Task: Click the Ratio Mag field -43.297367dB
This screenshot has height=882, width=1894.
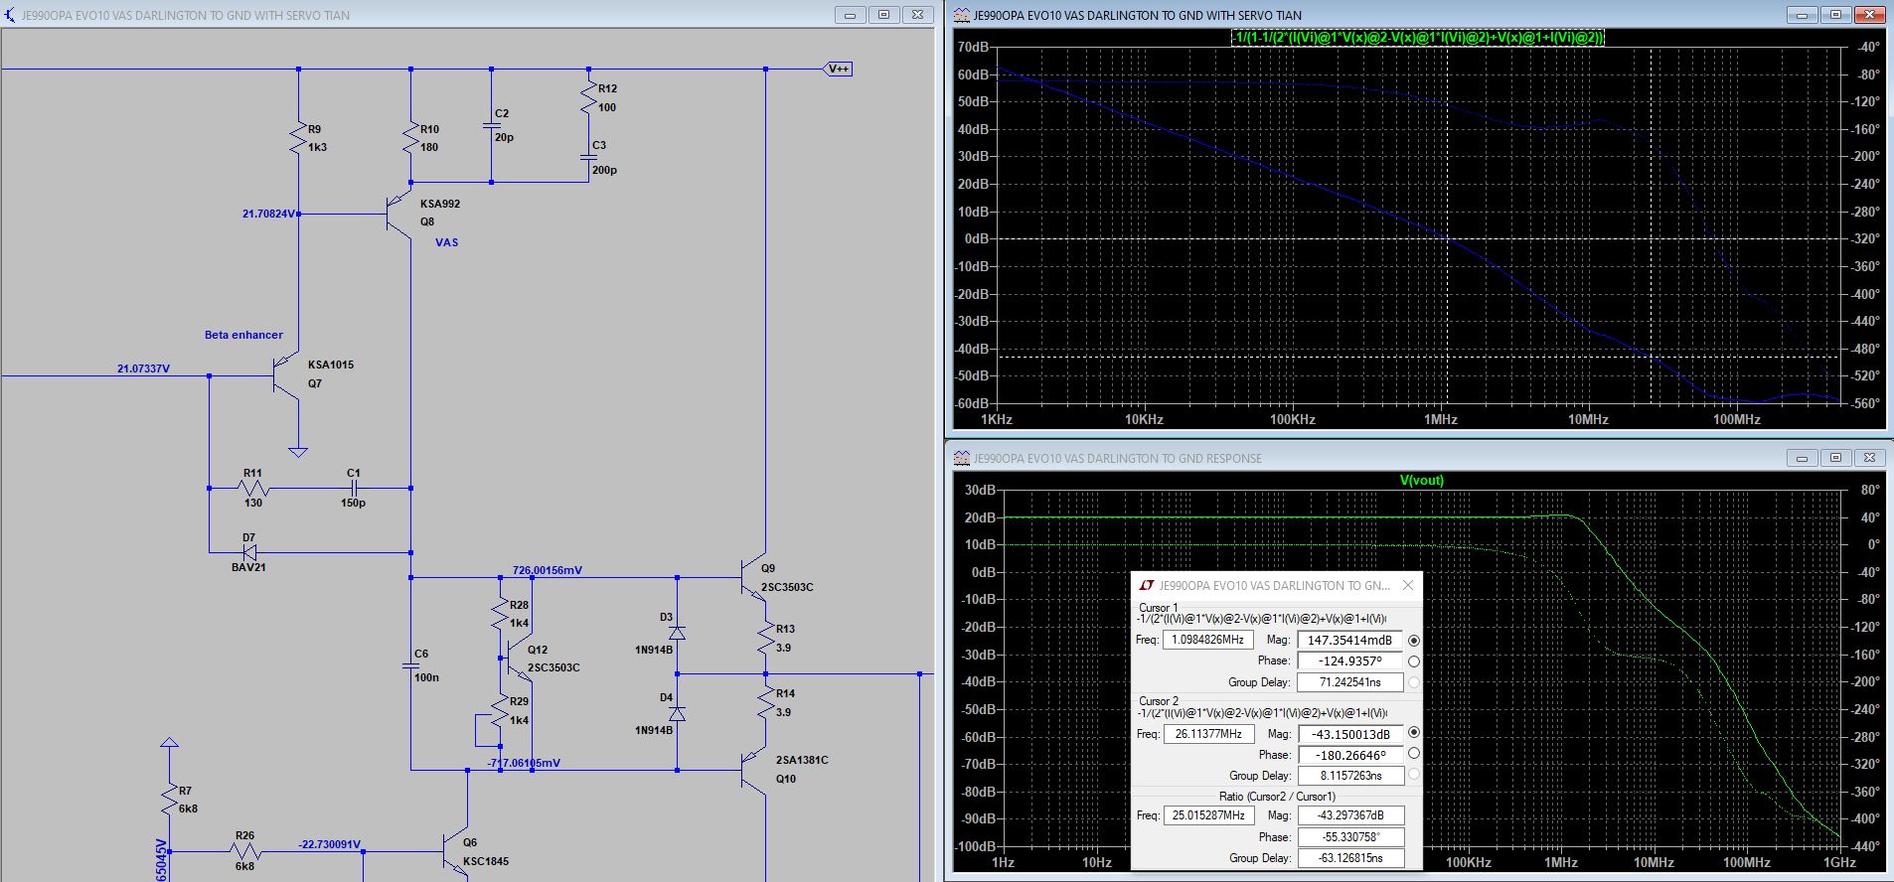Action: [x=1349, y=815]
